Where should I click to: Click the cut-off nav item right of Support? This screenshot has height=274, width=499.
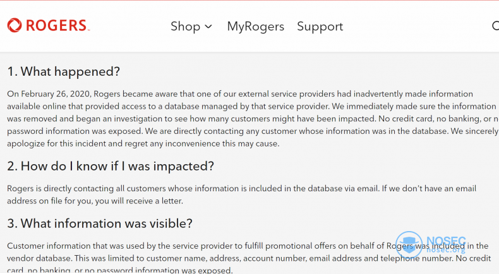pos(495,26)
